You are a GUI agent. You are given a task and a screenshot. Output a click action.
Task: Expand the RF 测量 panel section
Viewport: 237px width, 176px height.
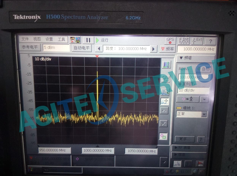(x=189, y=148)
